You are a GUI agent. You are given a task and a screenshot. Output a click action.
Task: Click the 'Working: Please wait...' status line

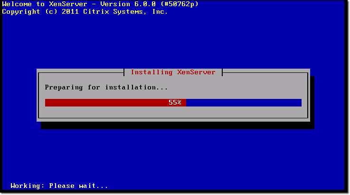59,186
